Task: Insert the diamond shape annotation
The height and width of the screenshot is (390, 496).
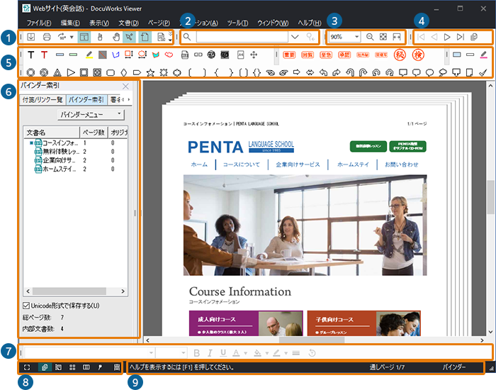Action: (x=124, y=73)
